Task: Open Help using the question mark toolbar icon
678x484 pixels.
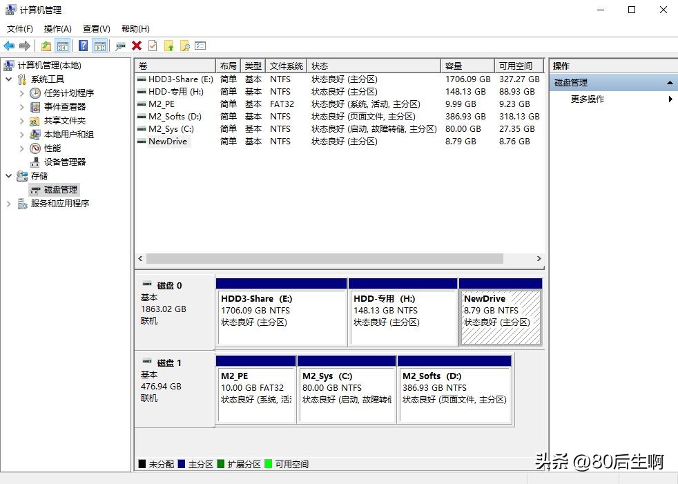Action: [x=83, y=46]
